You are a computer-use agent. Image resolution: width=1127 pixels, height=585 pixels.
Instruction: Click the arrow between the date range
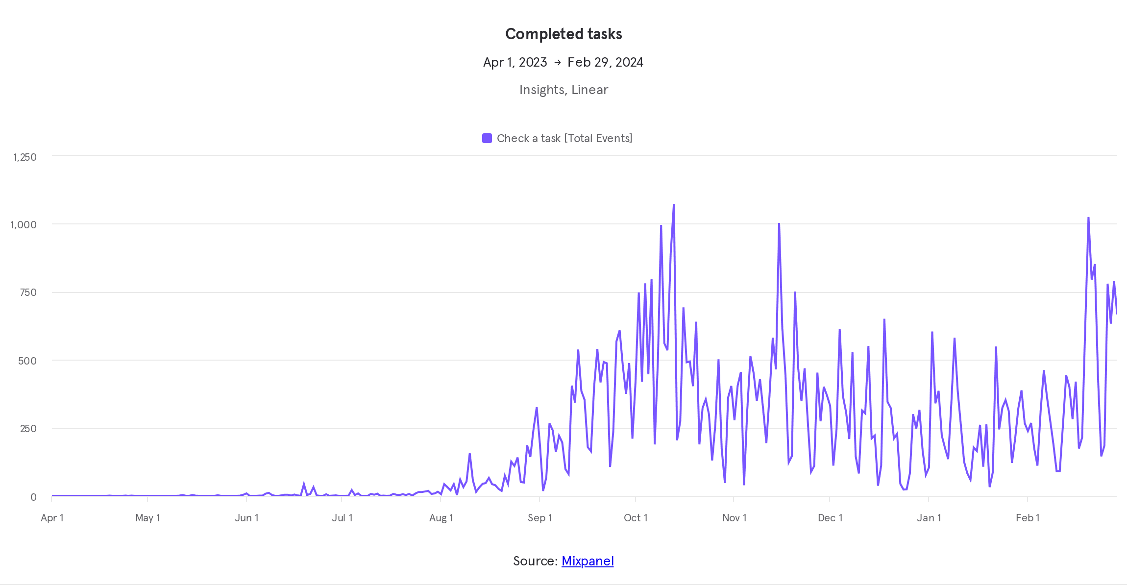558,63
